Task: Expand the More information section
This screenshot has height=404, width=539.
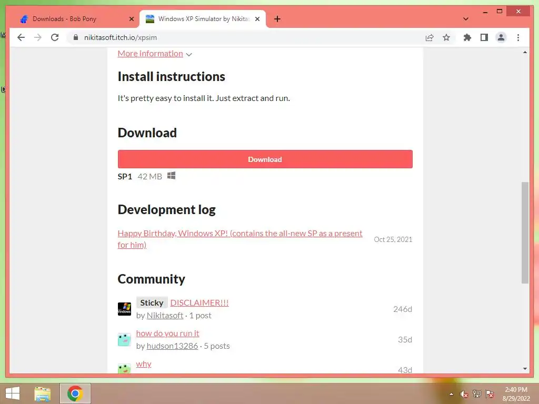Action: (x=154, y=54)
